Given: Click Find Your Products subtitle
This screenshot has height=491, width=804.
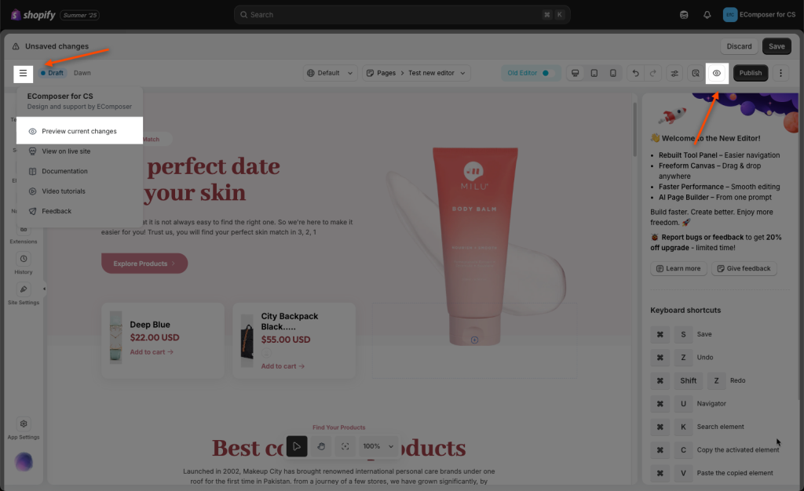Looking at the screenshot, I should [339, 427].
